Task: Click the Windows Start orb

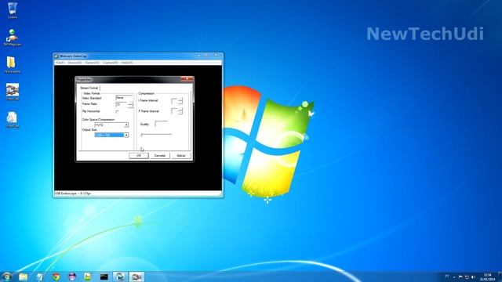Action: coord(7,277)
